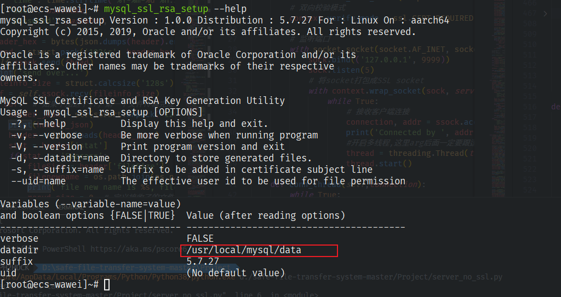Click 'Suffix to be added in certificate subject line'

[247, 170]
